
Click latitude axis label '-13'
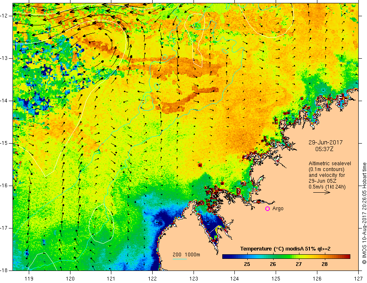5,58
